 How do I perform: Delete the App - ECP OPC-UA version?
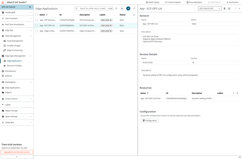[x=225, y=9]
